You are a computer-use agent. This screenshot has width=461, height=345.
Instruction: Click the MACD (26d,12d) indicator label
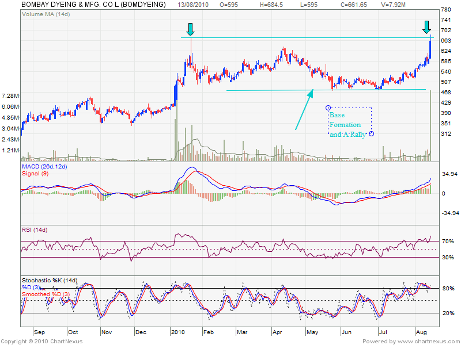click(x=44, y=166)
